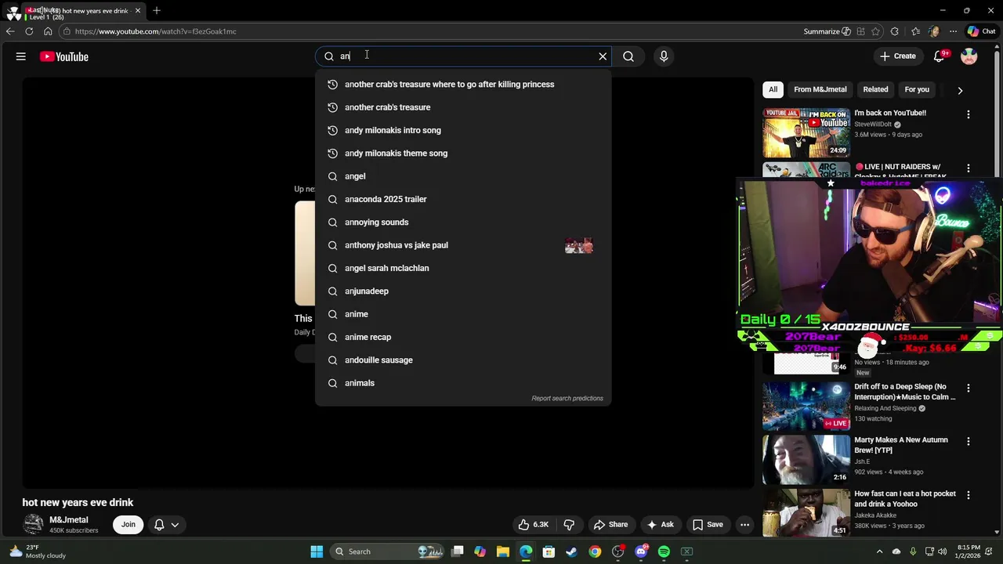The width and height of the screenshot is (1003, 564).
Task: Open YouTube notifications bell with 9+ badge
Action: 940,56
